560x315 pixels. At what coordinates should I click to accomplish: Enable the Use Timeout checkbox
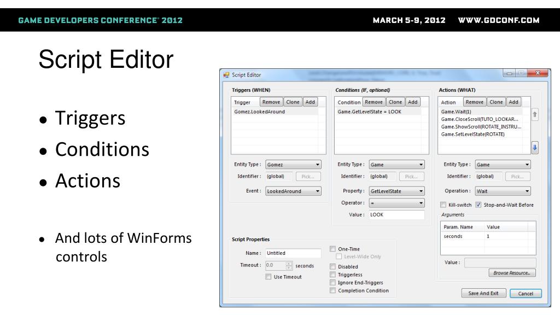click(x=268, y=276)
